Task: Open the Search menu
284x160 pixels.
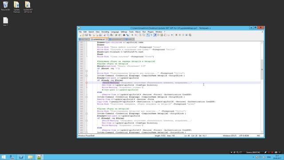Action: pyautogui.click(x=91, y=32)
